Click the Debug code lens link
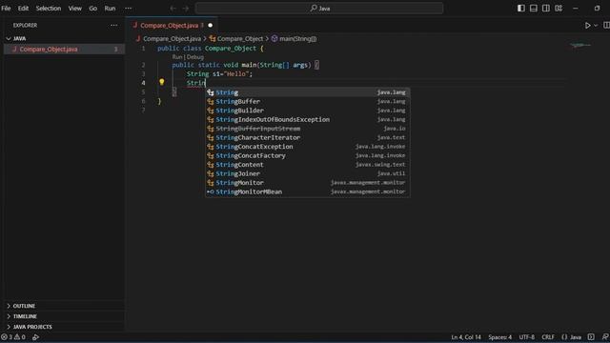Image resolution: width=610 pixels, height=343 pixels. [x=194, y=57]
